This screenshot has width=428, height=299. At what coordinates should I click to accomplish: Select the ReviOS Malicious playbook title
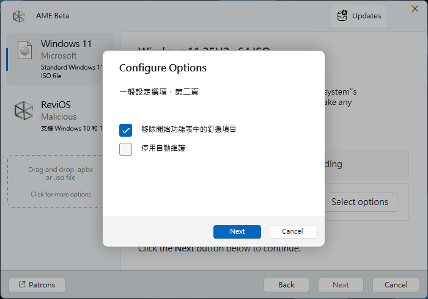coord(56,105)
